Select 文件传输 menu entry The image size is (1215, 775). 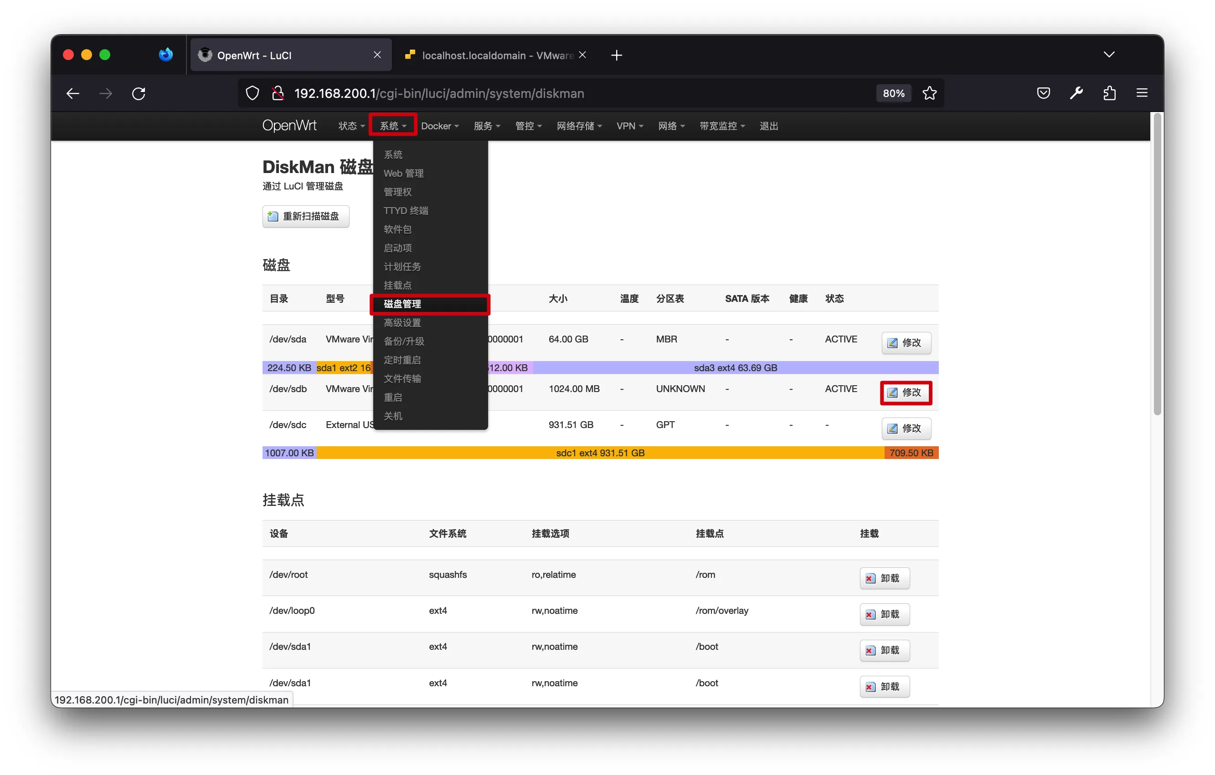[x=430, y=379]
